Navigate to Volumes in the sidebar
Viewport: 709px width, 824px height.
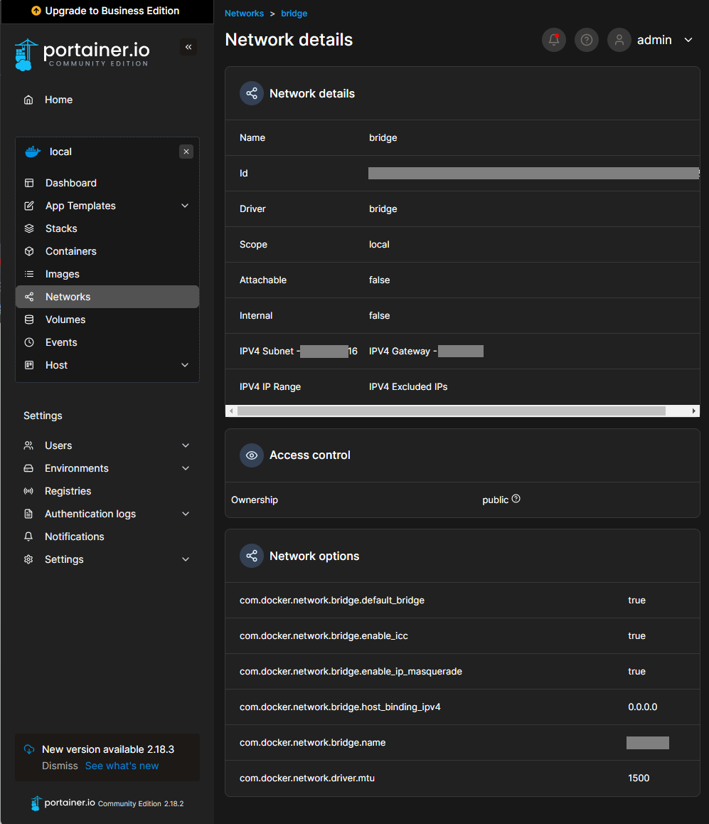point(107,319)
